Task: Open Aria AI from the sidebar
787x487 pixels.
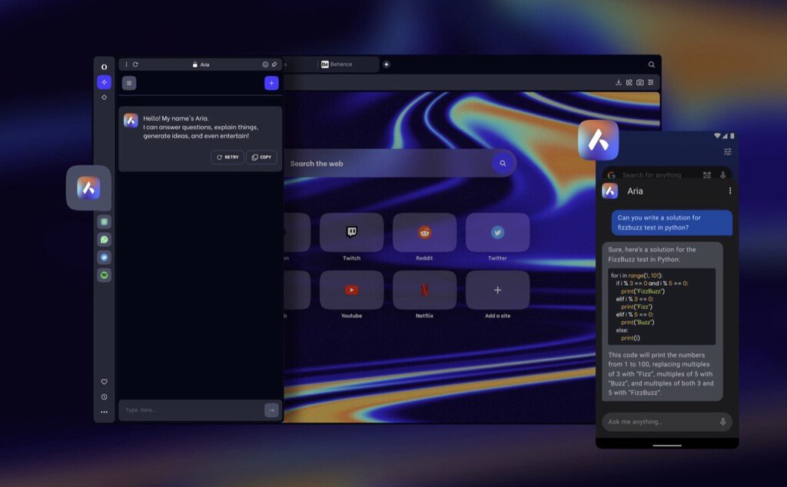Action: point(104,82)
